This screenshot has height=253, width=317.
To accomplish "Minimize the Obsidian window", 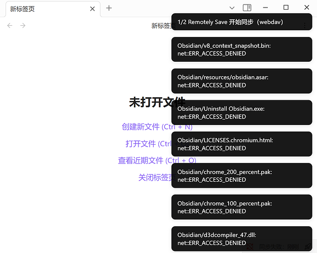I will pos(265,8).
